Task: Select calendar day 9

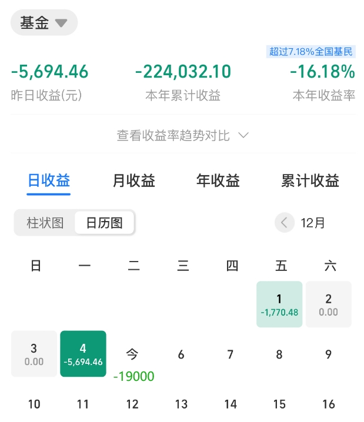Action: click(x=329, y=354)
